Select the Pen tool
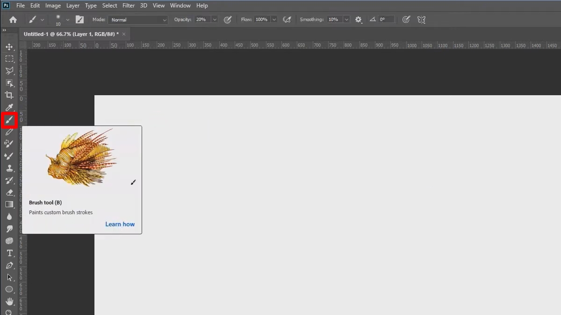The height and width of the screenshot is (315, 561). (x=9, y=265)
